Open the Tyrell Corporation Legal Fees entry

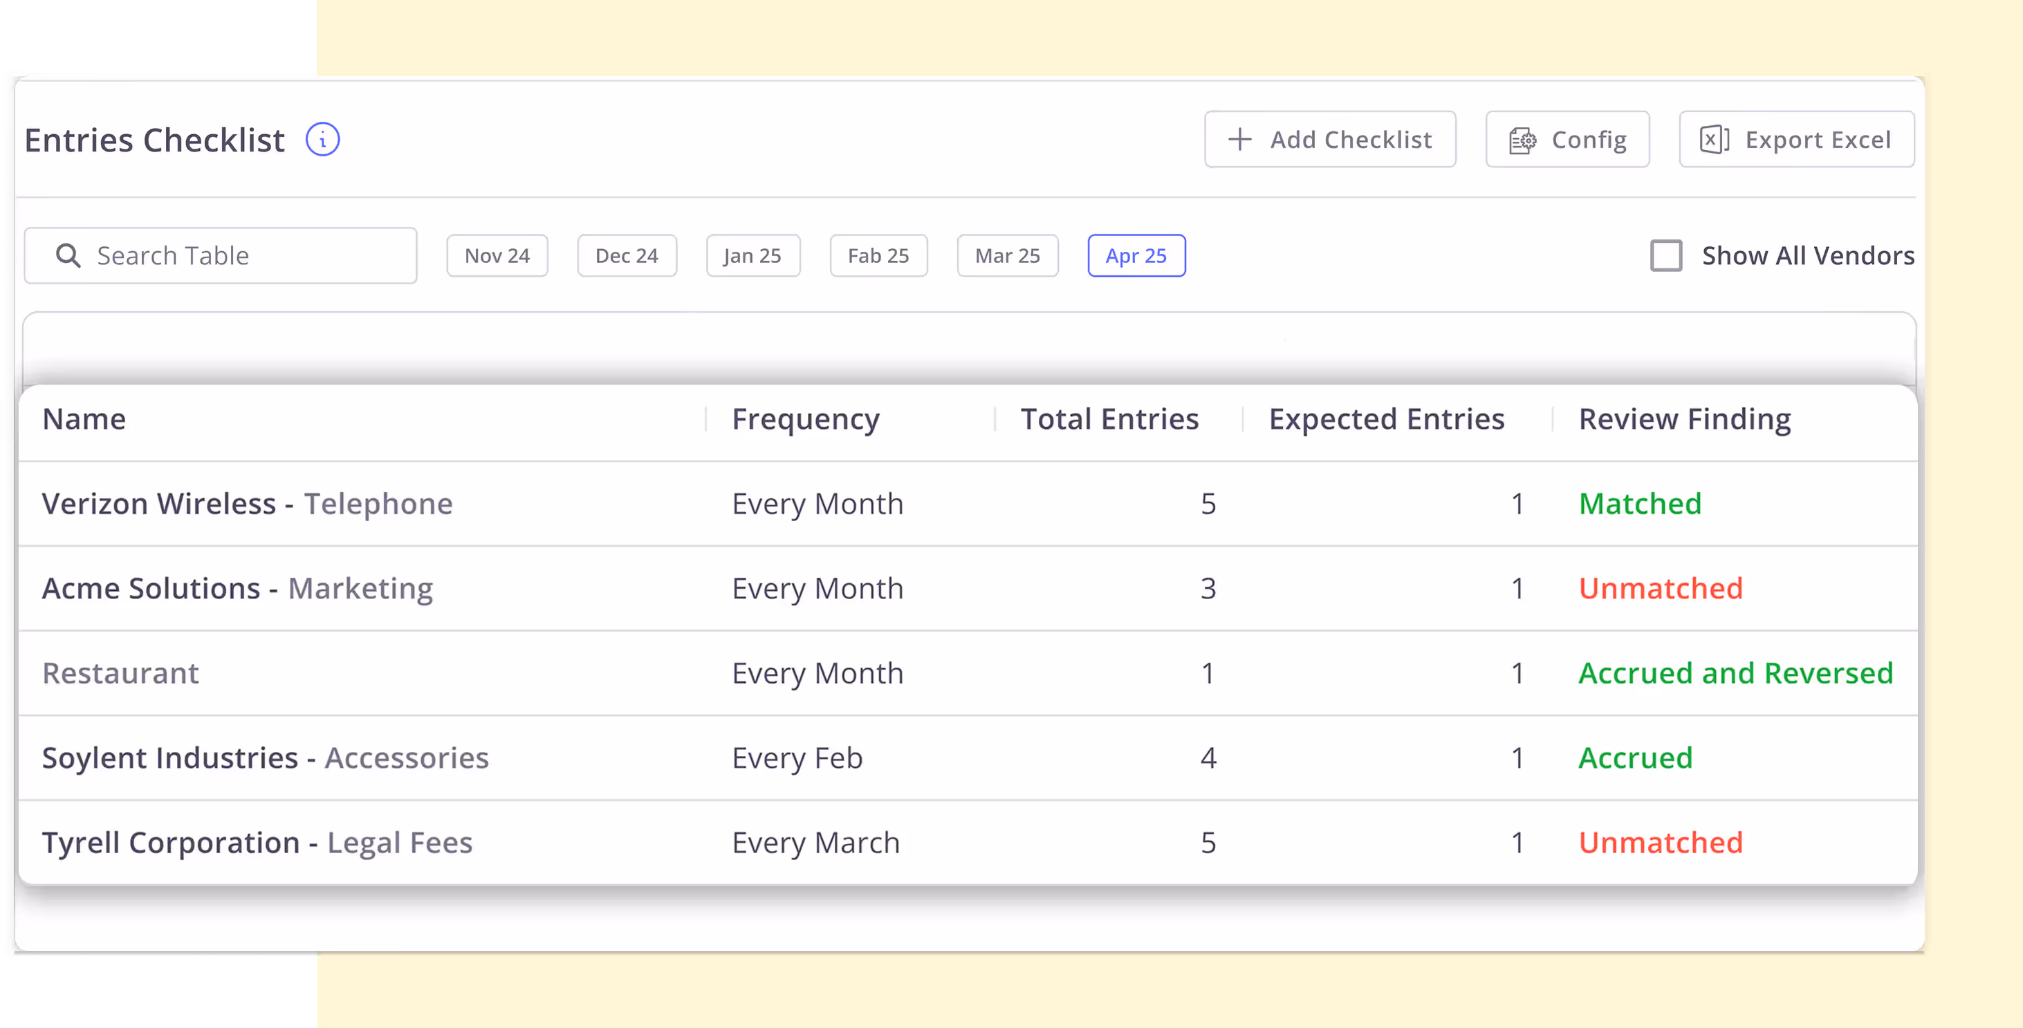point(257,842)
